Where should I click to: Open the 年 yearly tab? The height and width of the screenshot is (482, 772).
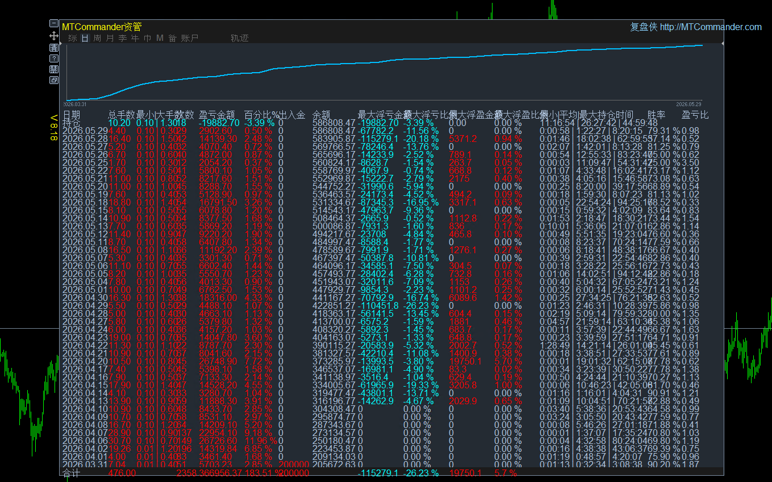click(135, 38)
